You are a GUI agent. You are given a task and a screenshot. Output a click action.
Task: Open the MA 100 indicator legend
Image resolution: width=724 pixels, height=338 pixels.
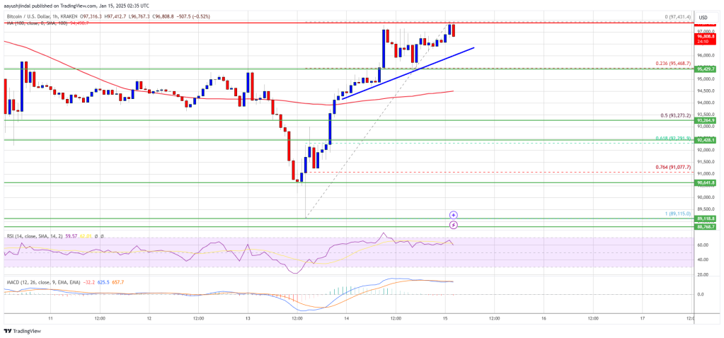39,21
